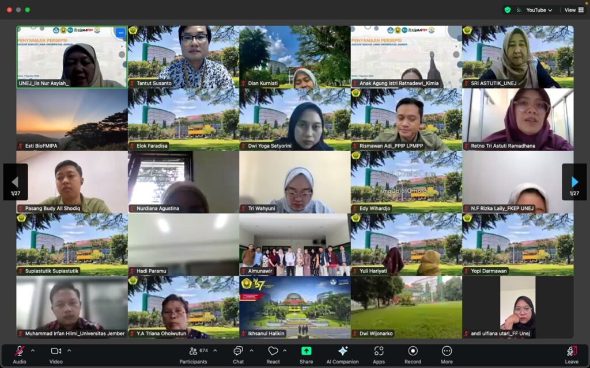This screenshot has height=368, width=590.
Task: Open the Participants panel icon
Action: [193, 351]
